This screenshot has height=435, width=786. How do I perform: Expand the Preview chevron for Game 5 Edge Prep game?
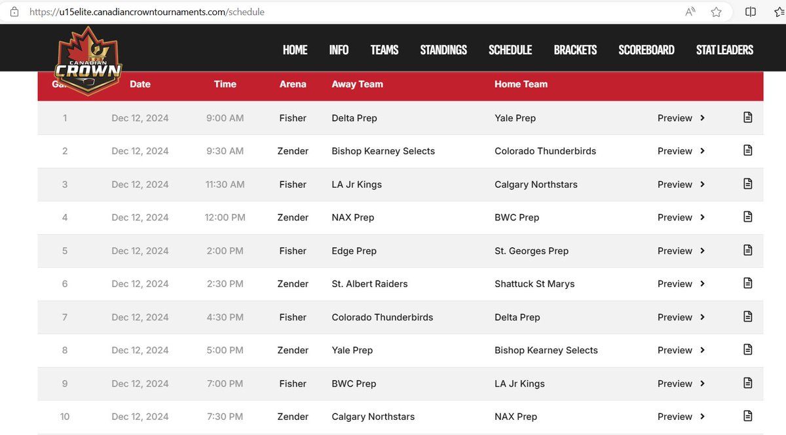pyautogui.click(x=703, y=251)
